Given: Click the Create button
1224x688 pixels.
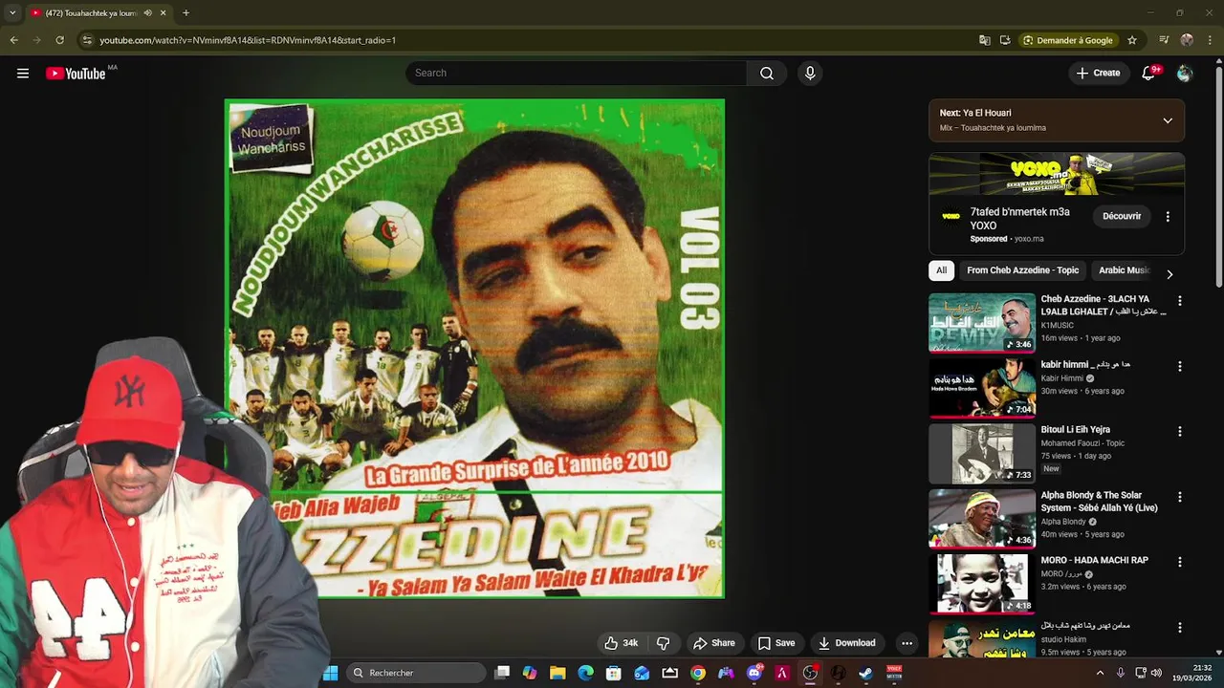Looking at the screenshot, I should [x=1098, y=74].
